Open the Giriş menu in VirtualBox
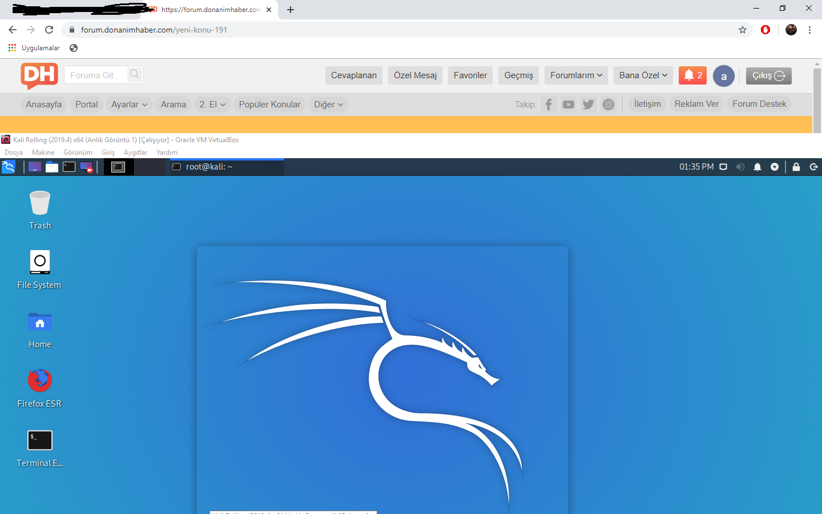822x514 pixels. tap(108, 152)
